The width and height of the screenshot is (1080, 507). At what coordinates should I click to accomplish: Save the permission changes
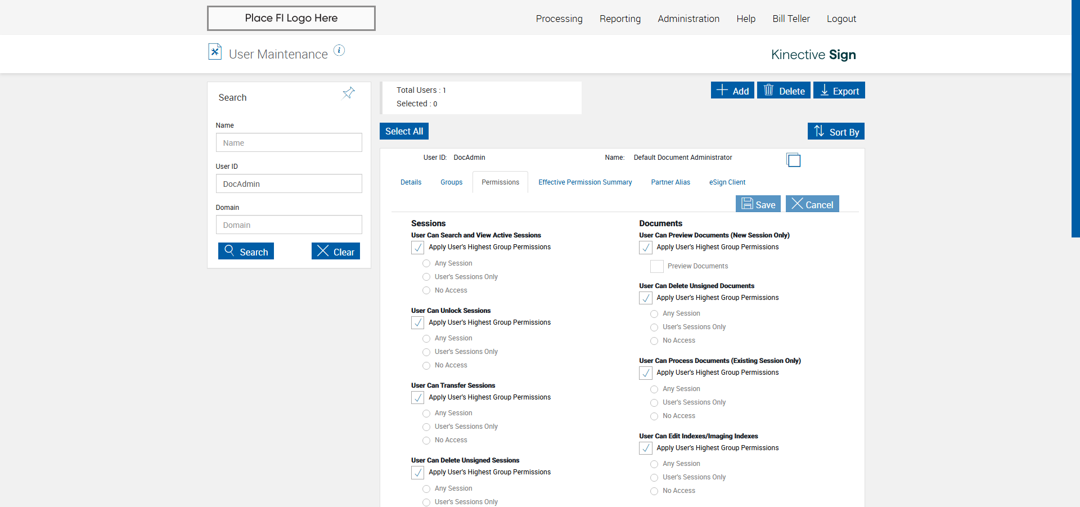pos(758,204)
